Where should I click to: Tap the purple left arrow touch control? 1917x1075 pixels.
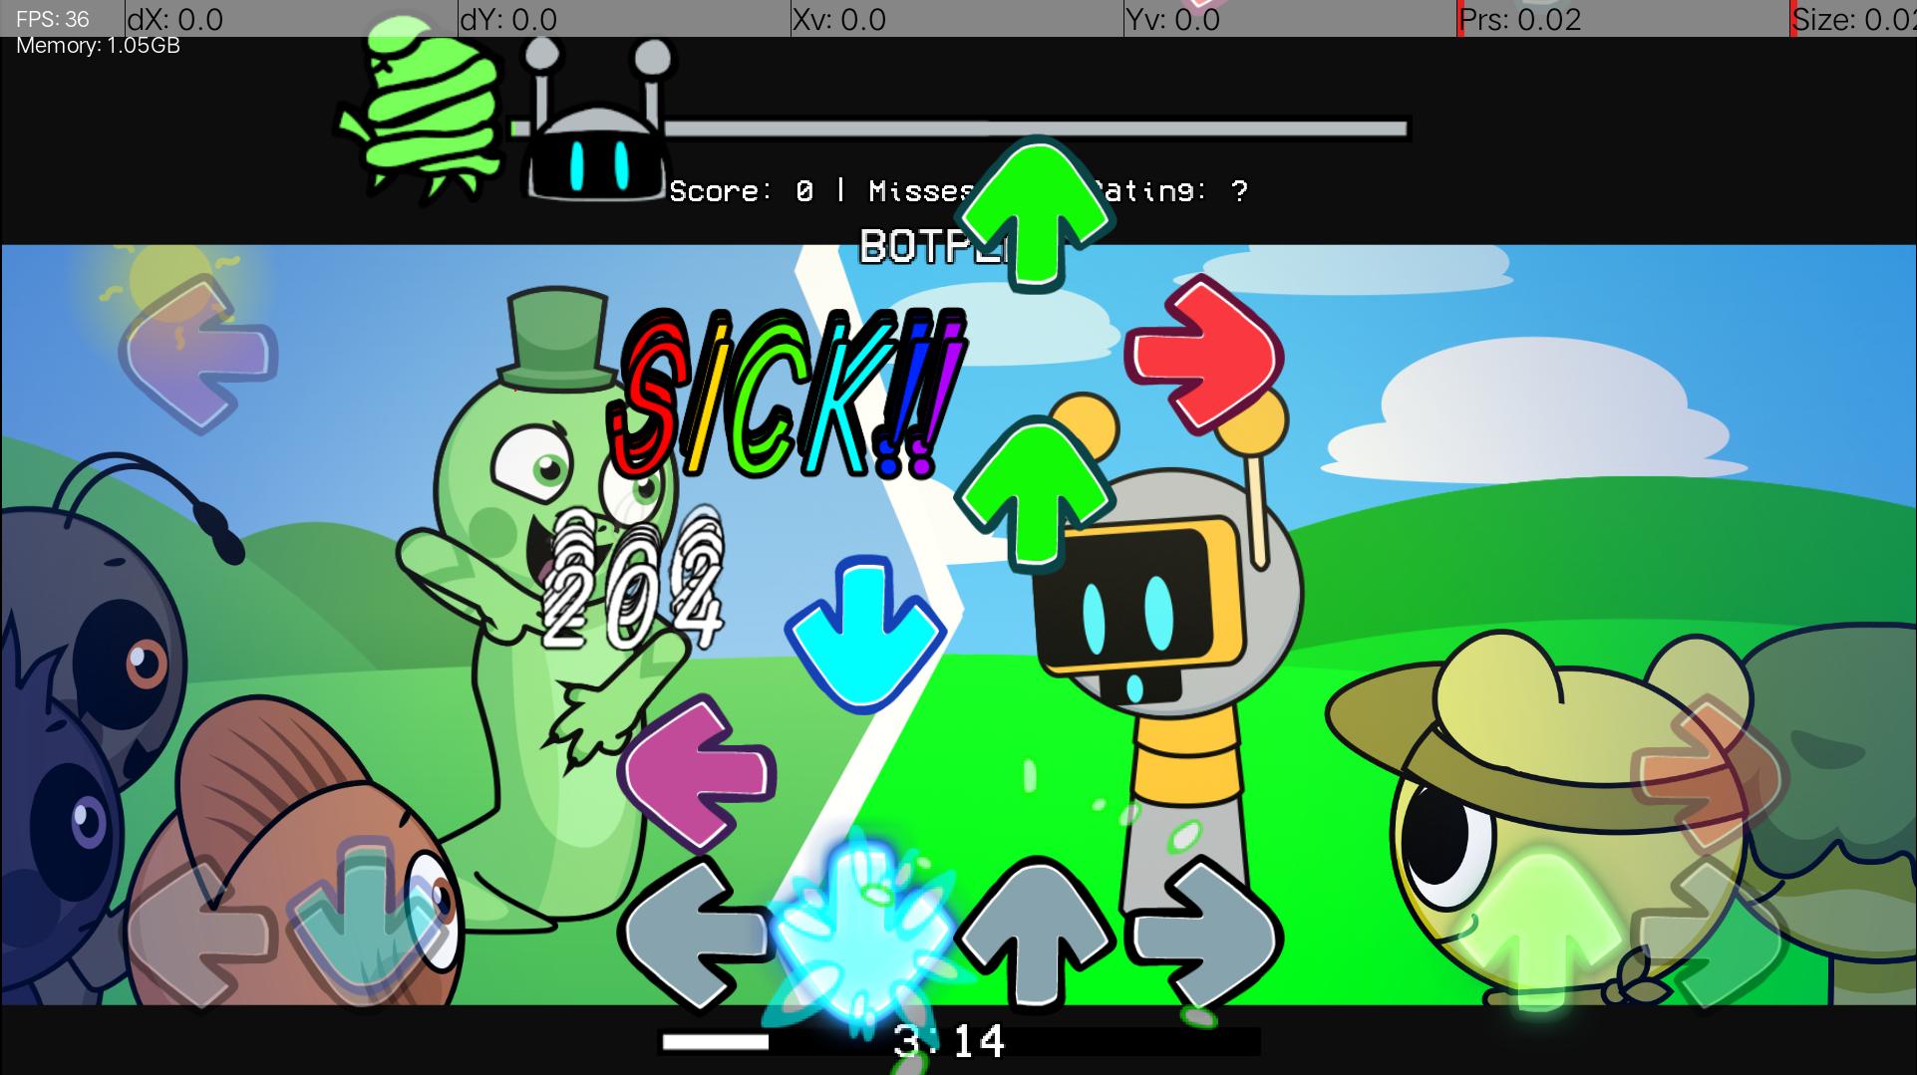[x=199, y=354]
